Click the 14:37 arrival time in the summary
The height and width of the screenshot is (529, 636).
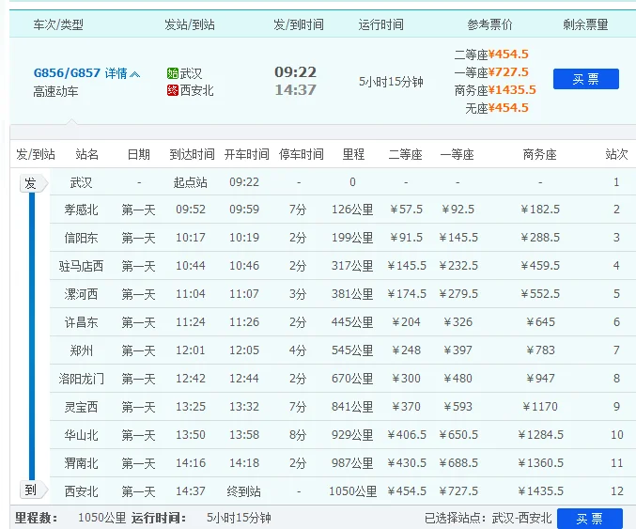pyautogui.click(x=295, y=89)
